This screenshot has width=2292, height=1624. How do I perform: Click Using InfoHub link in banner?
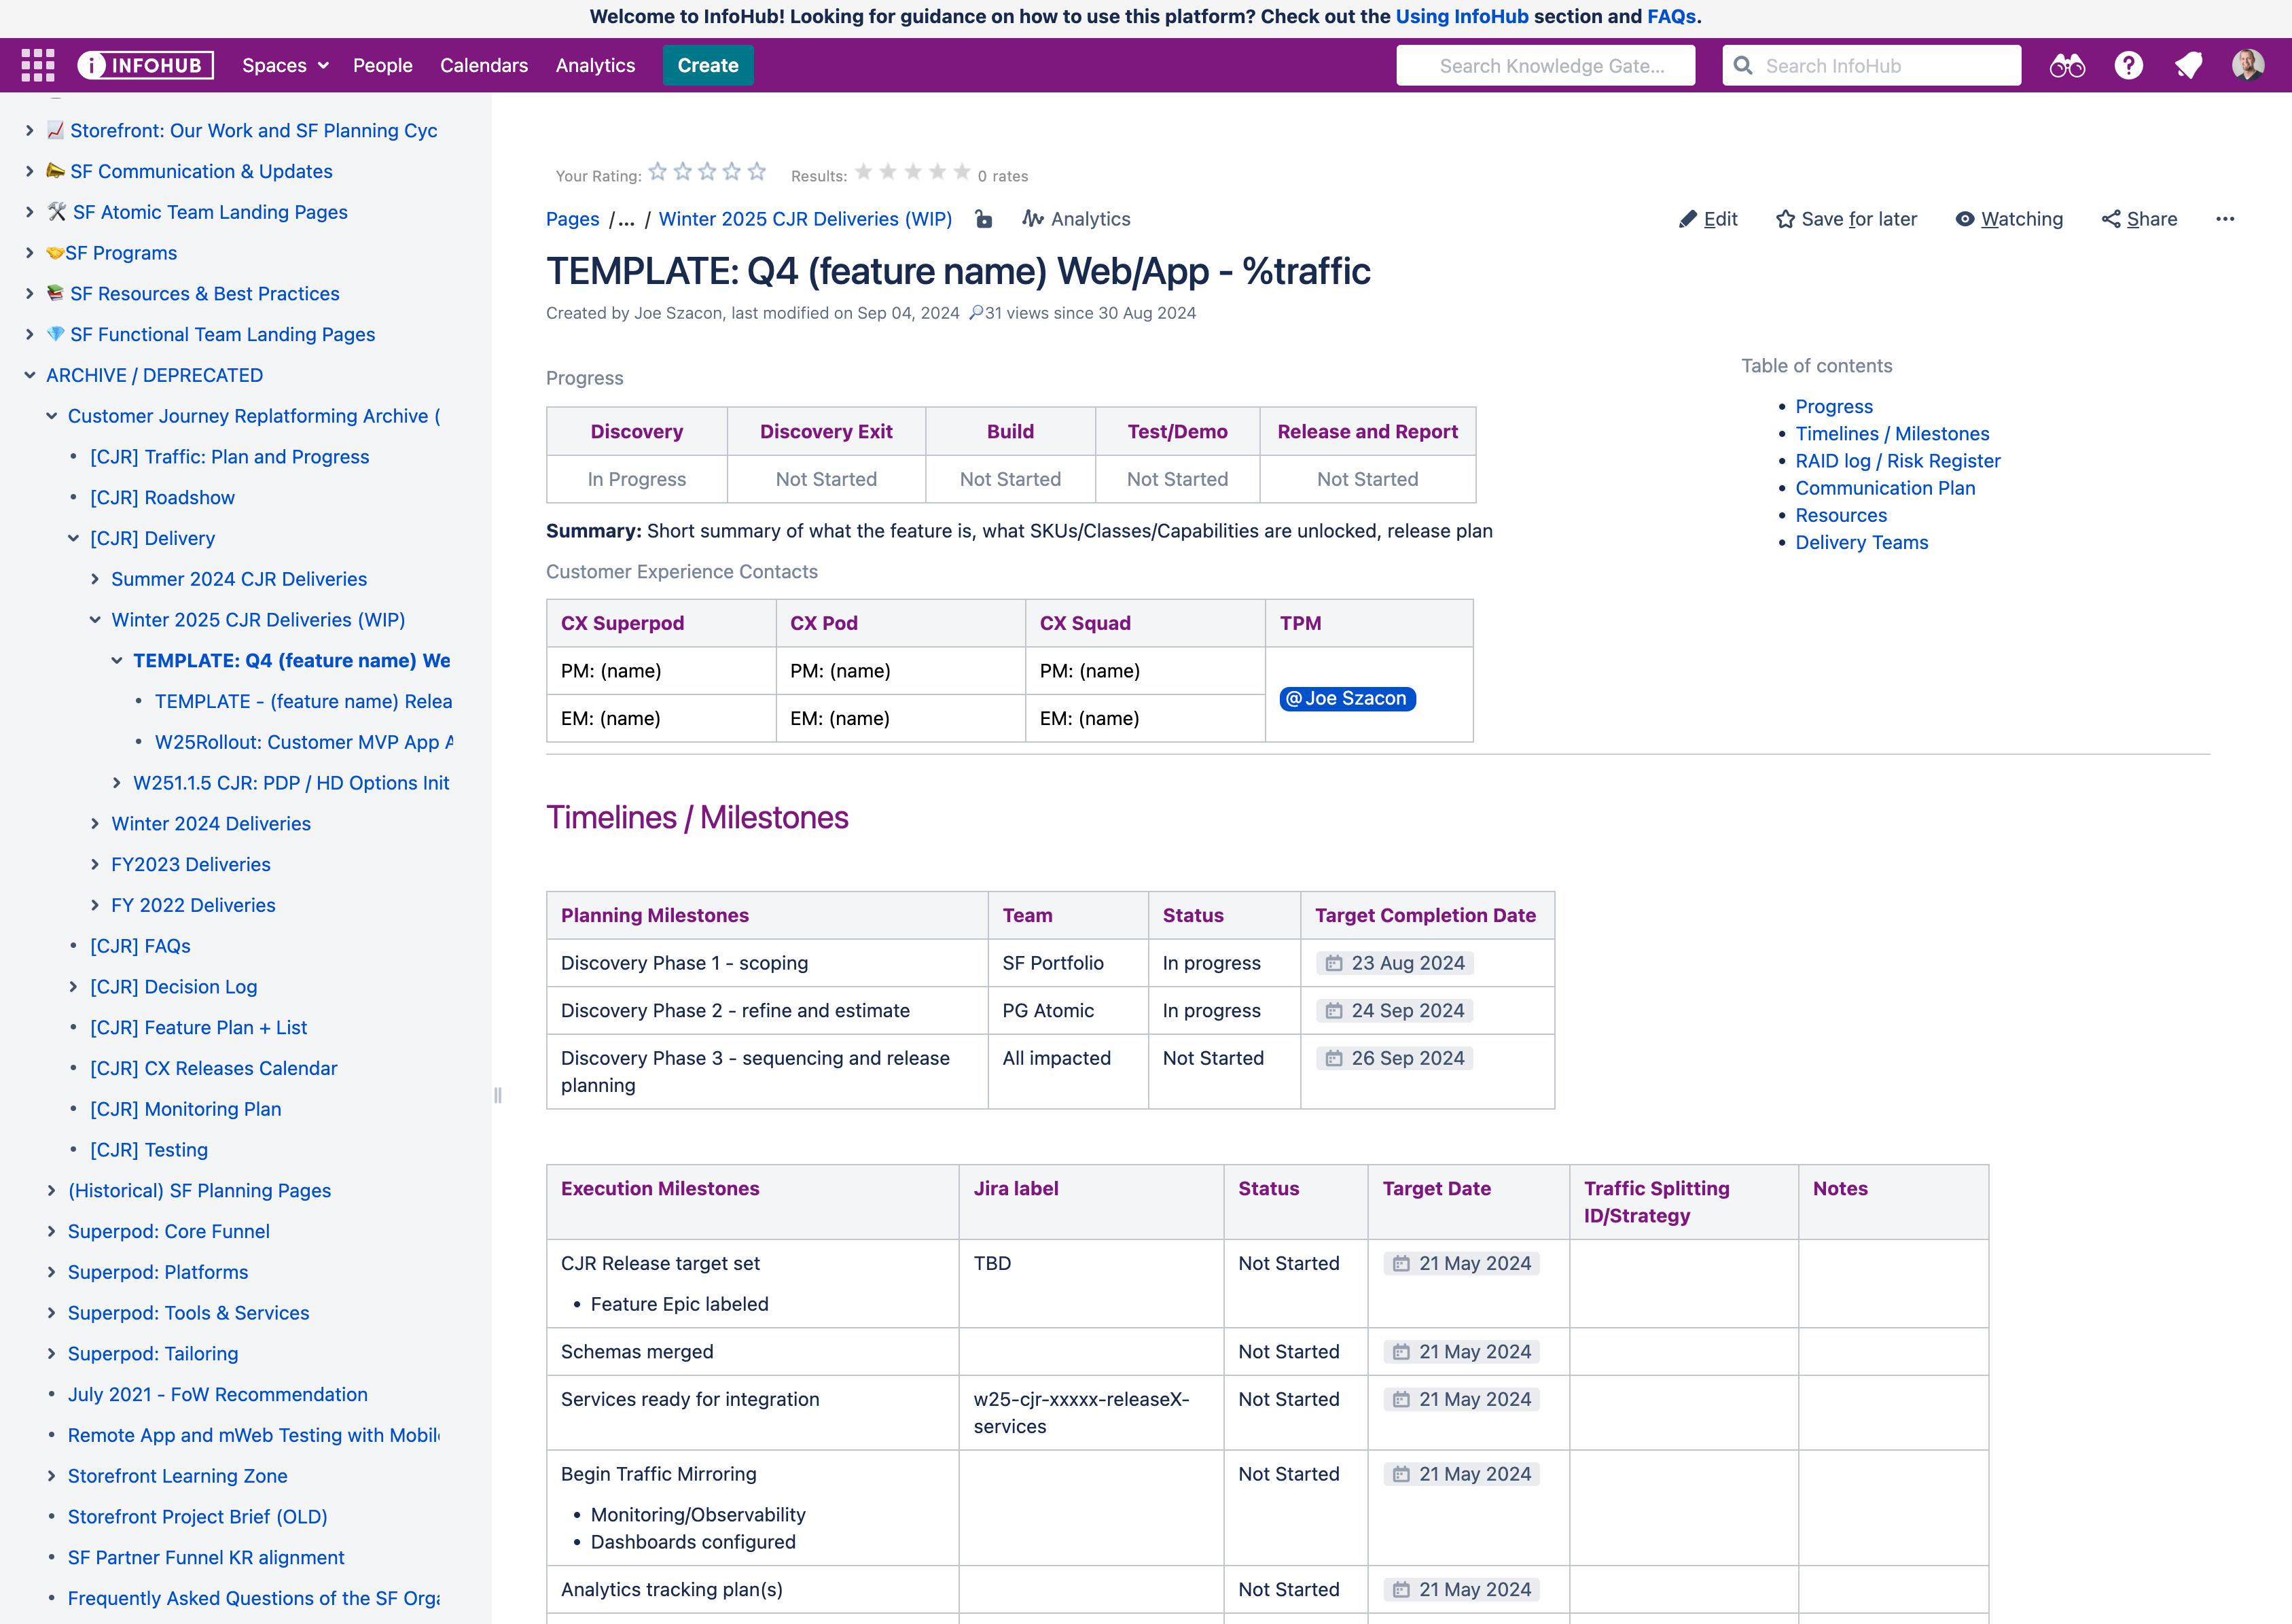(x=1461, y=16)
